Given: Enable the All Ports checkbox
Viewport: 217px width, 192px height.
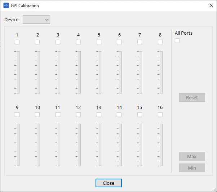Looking at the screenshot, I should [x=177, y=40].
